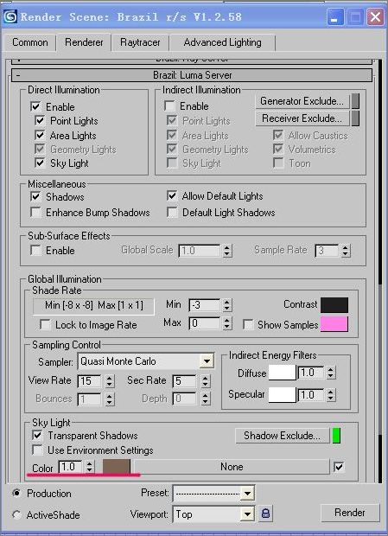Open the Preset dropdown
Viewport: 388px width, 536px height.
247,494
